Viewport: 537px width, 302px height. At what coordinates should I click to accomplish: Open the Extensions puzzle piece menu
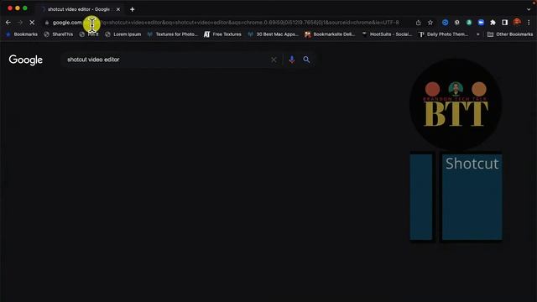click(x=493, y=23)
